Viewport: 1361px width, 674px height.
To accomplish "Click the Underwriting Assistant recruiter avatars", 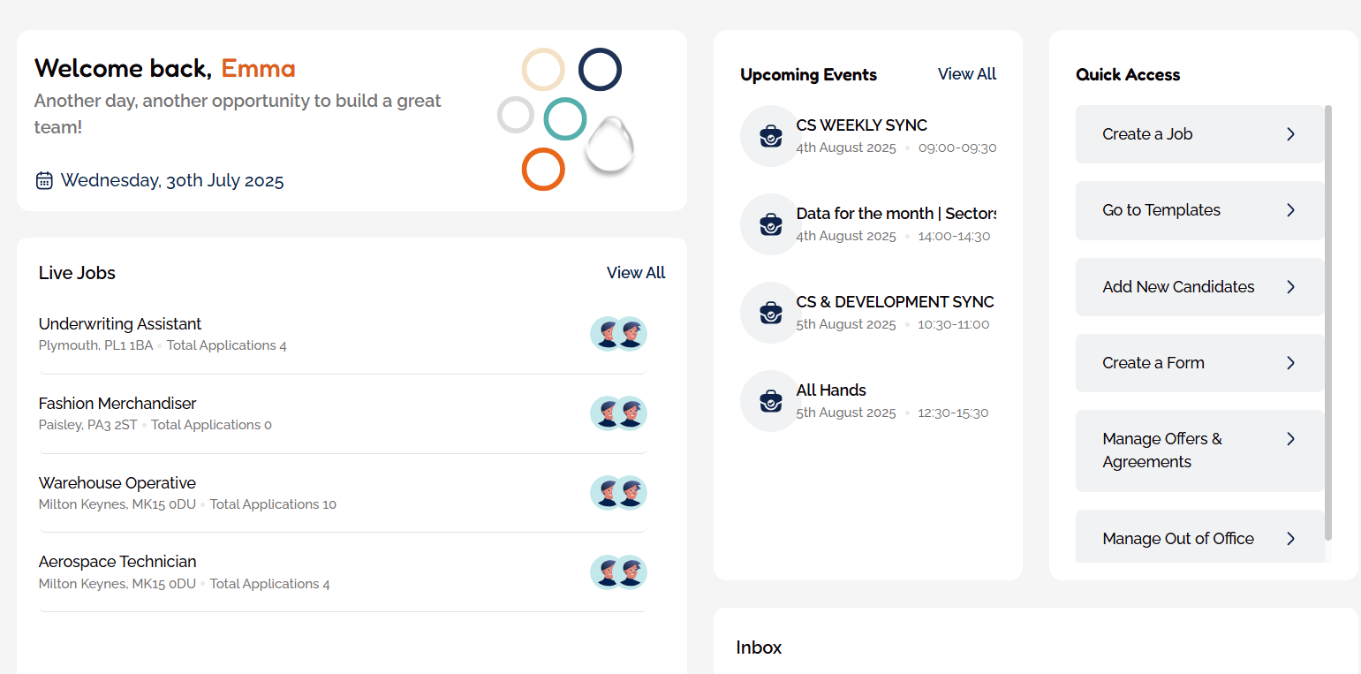I will click(x=618, y=334).
